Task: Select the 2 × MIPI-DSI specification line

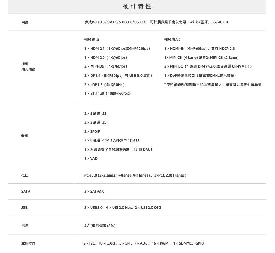Action: click(106, 67)
